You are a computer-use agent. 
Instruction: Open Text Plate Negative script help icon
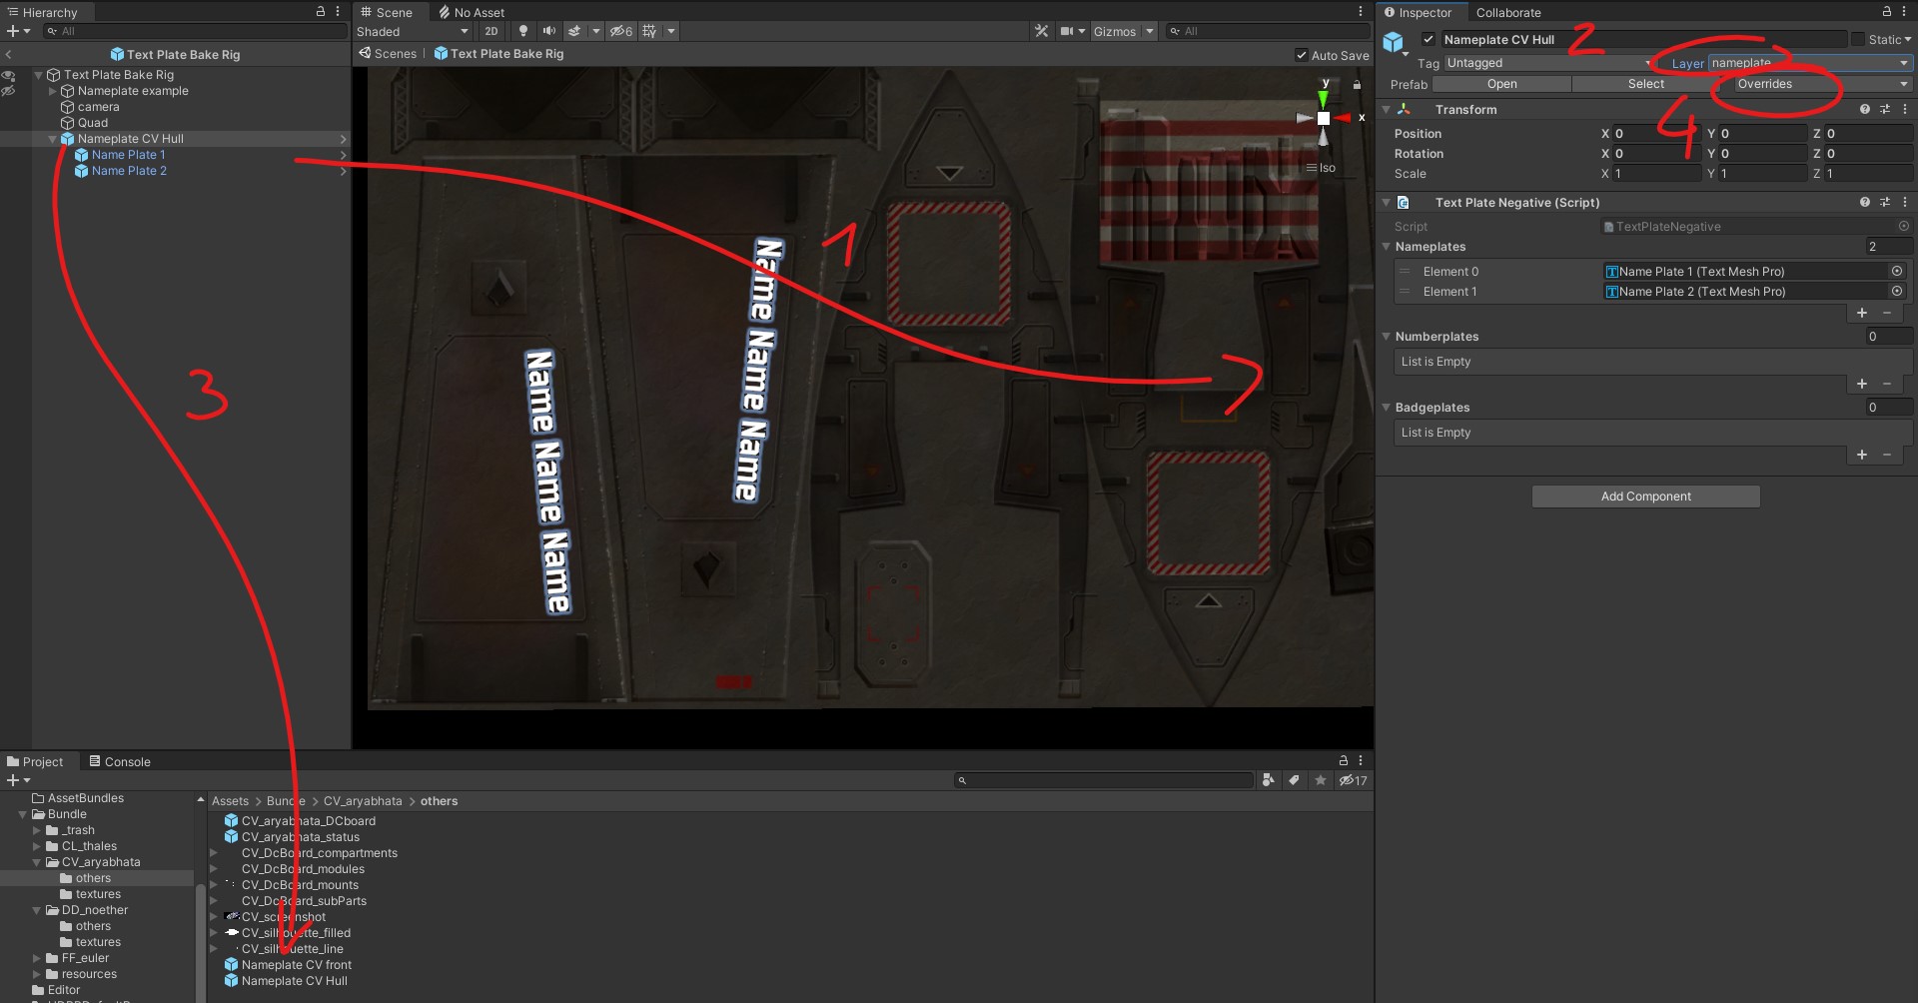tap(1864, 202)
